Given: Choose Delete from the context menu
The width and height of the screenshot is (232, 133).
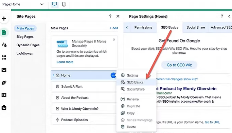Looking at the screenshot, I should (136, 127).
